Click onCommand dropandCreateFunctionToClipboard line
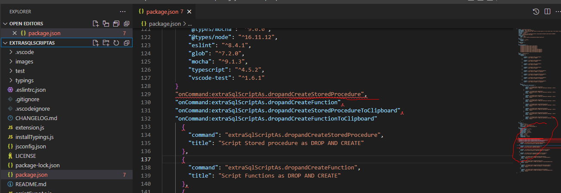561x193 pixels. 276,118
